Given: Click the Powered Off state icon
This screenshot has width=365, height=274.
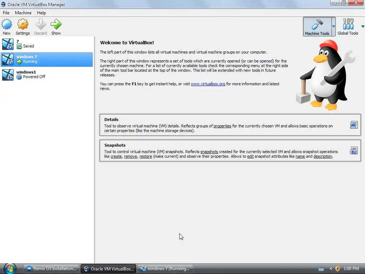Looking at the screenshot, I should point(19,77).
